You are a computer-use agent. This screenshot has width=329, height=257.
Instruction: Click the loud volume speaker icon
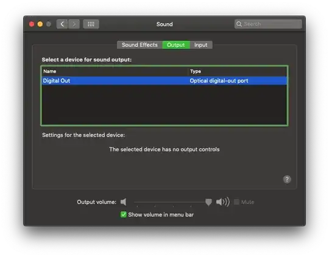(x=223, y=202)
